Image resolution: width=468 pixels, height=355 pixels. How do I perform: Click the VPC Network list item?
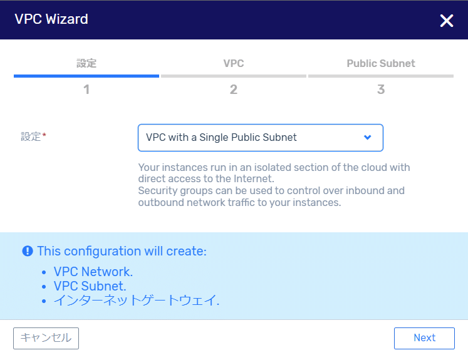coord(93,272)
